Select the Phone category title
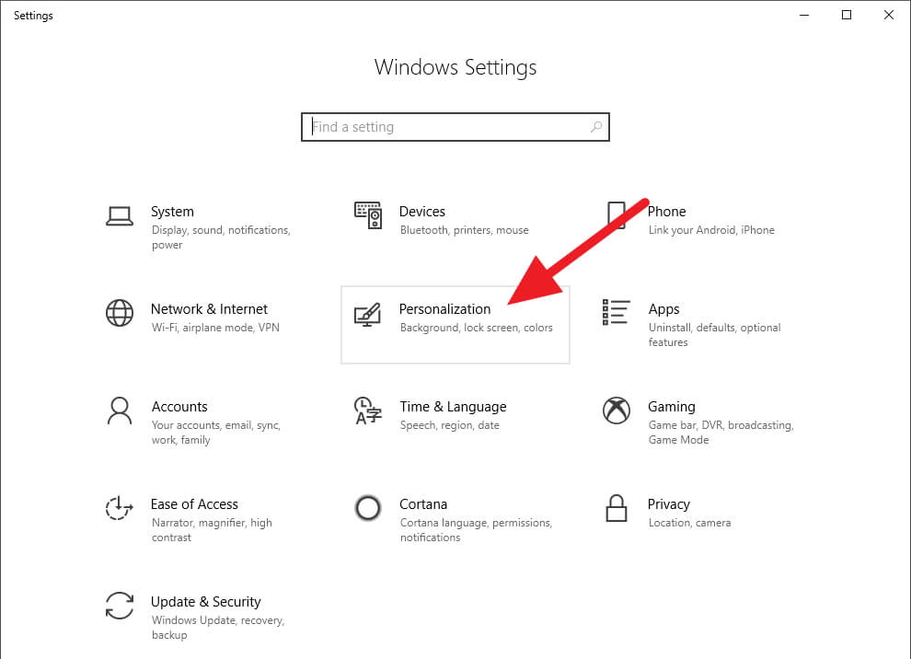 click(x=667, y=212)
